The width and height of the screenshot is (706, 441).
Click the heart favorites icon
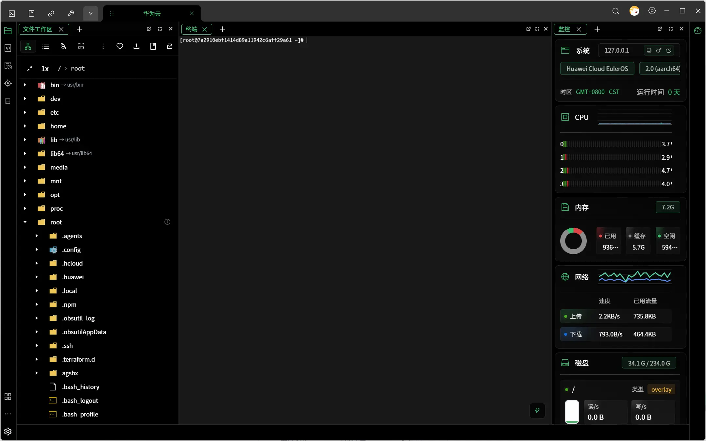pyautogui.click(x=120, y=46)
